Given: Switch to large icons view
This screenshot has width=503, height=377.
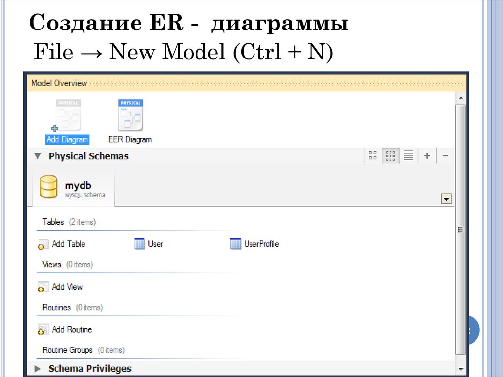Looking at the screenshot, I should pos(372,155).
